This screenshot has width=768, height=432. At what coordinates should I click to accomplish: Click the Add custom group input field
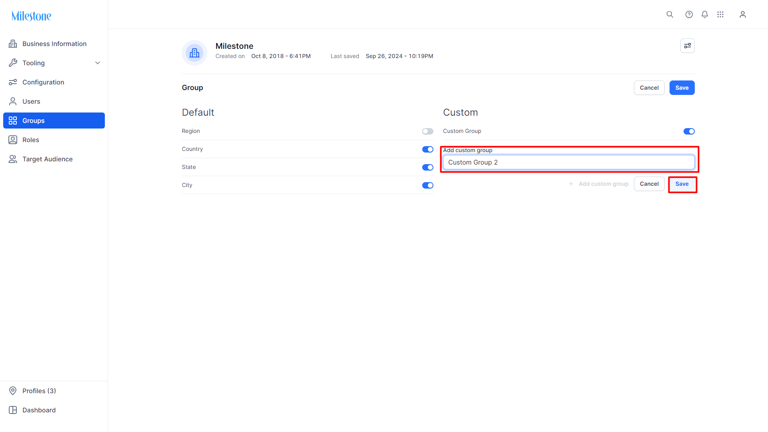click(x=569, y=162)
